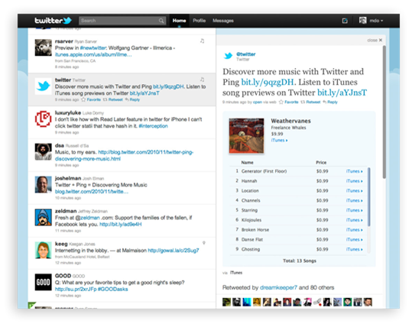Image resolution: width=412 pixels, height=324 pixels.
Task: Retweet from the detail pane
Action: pos(310,102)
